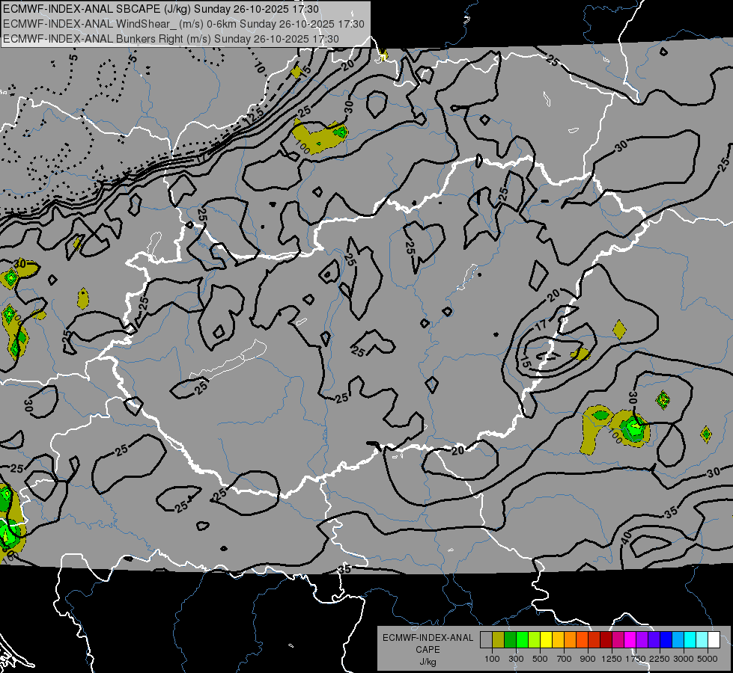Click the 12.5 contour label near frontal band
The height and width of the screenshot is (673, 733).
tap(255, 117)
